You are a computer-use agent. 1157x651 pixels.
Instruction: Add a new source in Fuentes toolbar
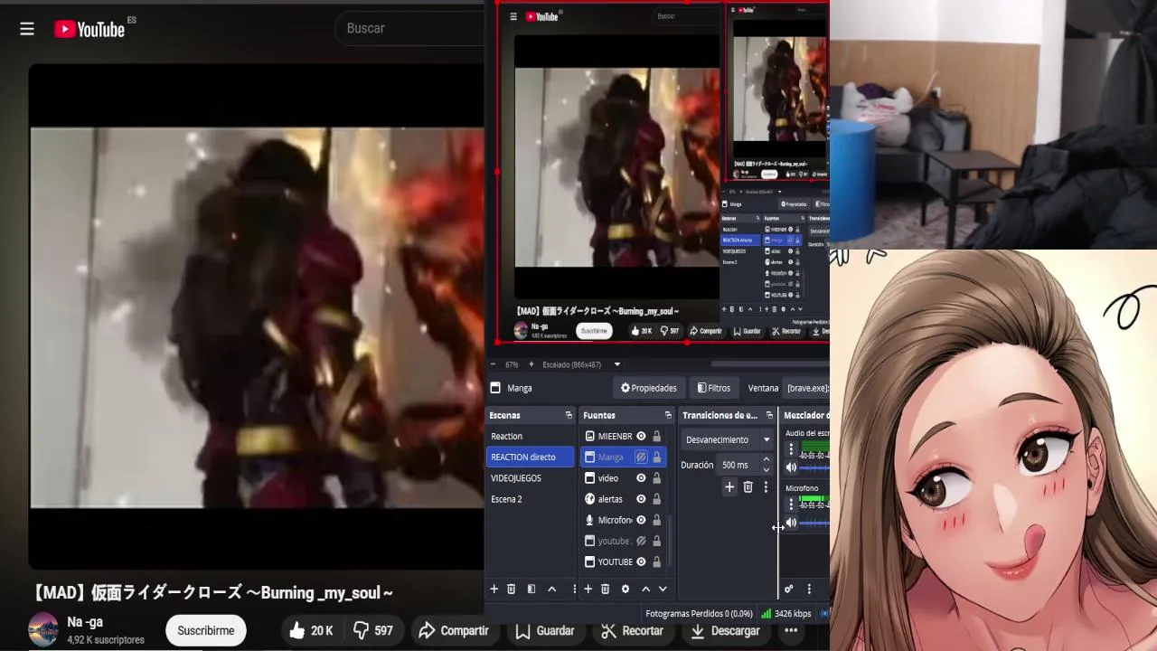click(588, 589)
